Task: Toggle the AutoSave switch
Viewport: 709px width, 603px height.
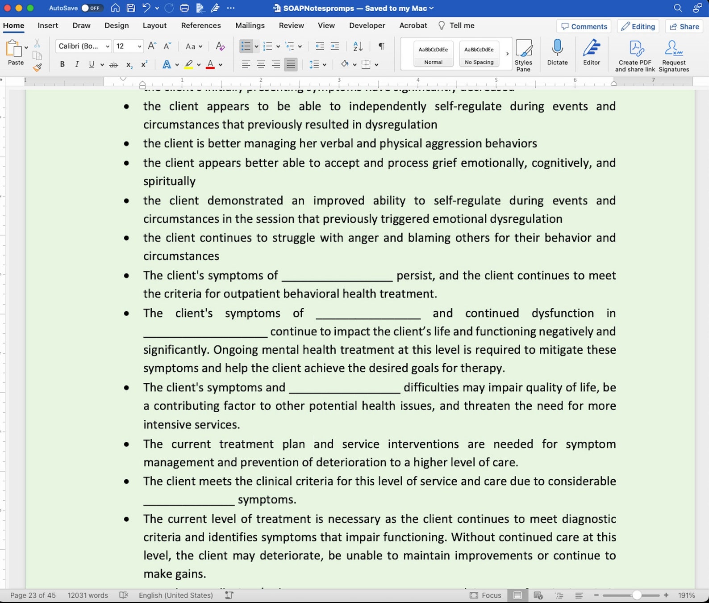Action: pos(91,8)
